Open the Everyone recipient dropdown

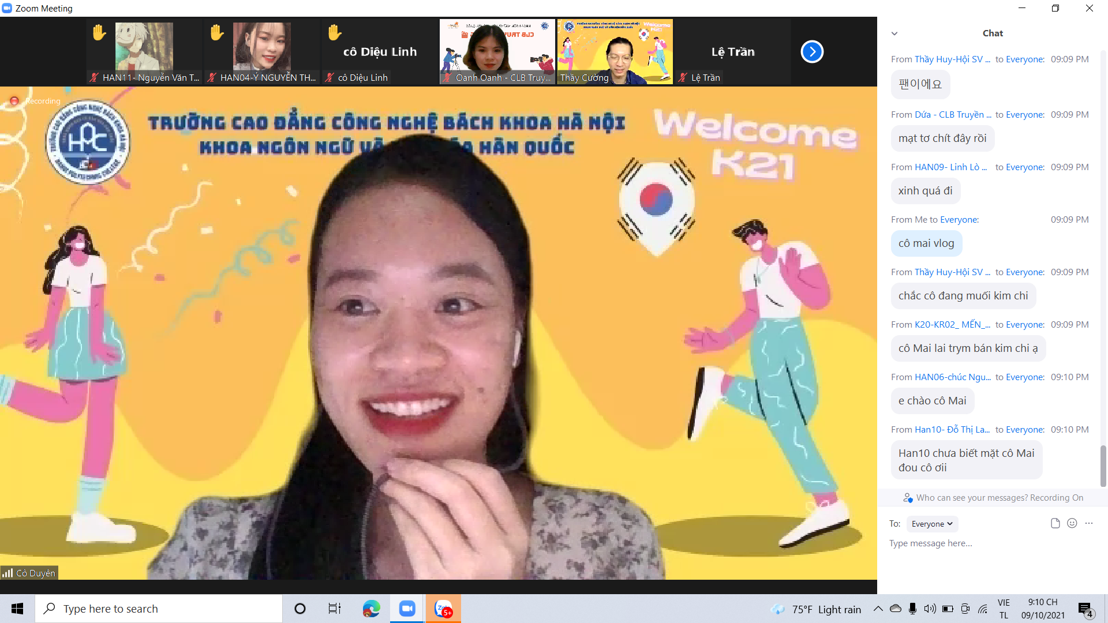click(932, 524)
